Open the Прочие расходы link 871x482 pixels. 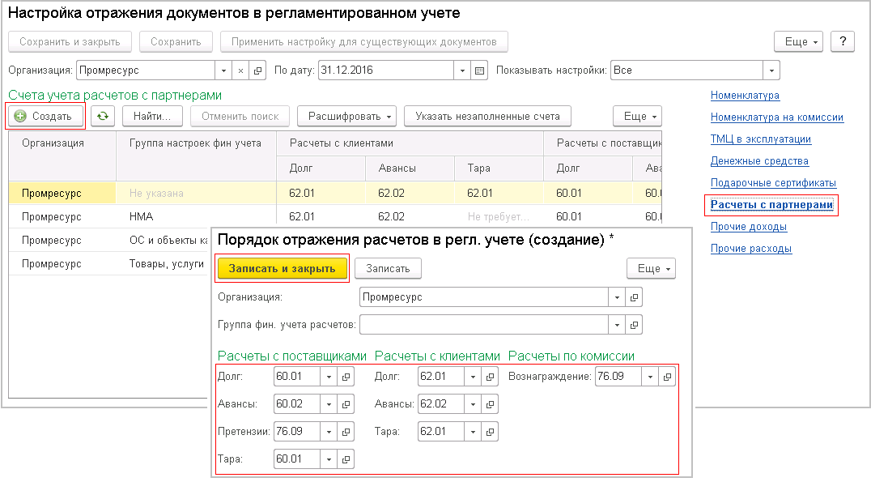coord(751,249)
